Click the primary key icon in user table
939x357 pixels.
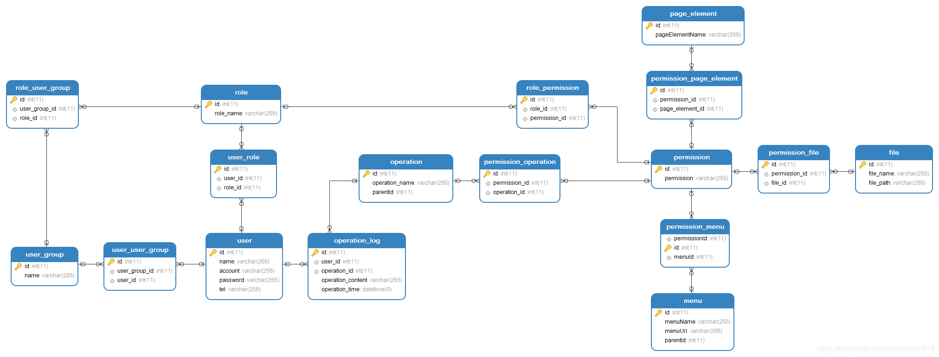pos(213,252)
